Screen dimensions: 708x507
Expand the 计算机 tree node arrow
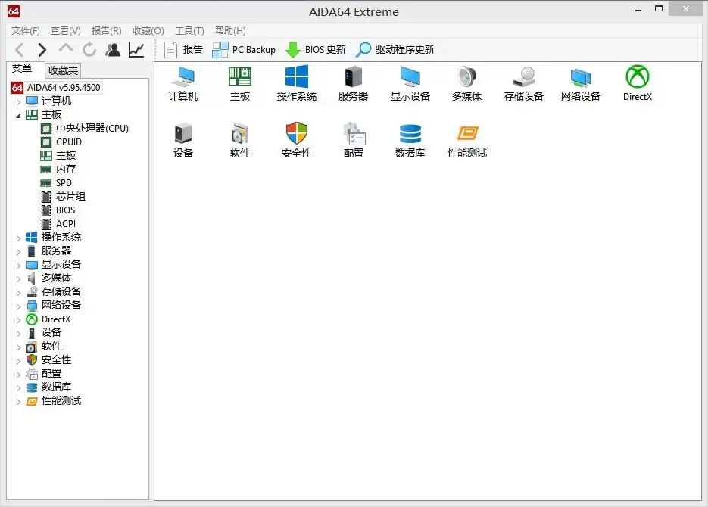coord(18,102)
